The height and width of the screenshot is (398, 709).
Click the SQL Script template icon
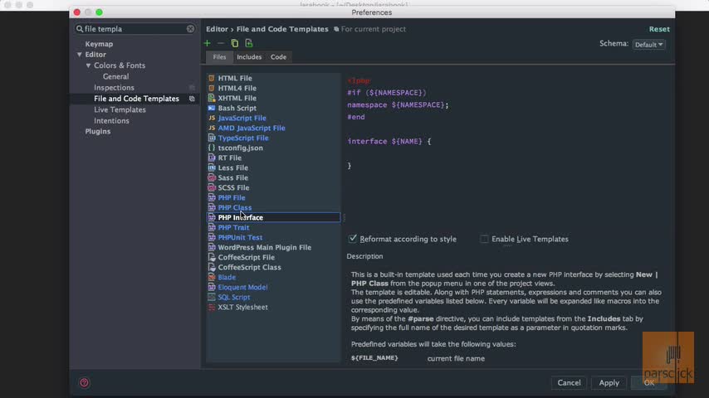(211, 297)
